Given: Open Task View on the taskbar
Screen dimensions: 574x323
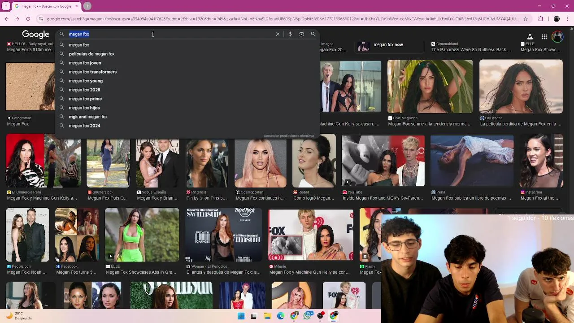Looking at the screenshot, I should pyautogui.click(x=254, y=316).
